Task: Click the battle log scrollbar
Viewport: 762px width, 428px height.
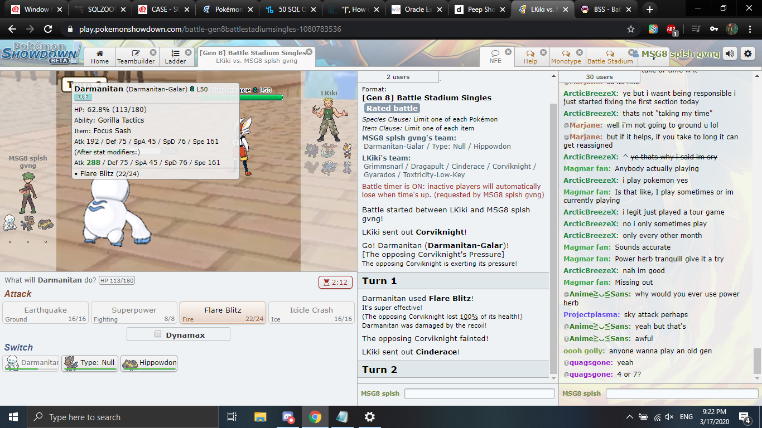Action: click(x=553, y=223)
